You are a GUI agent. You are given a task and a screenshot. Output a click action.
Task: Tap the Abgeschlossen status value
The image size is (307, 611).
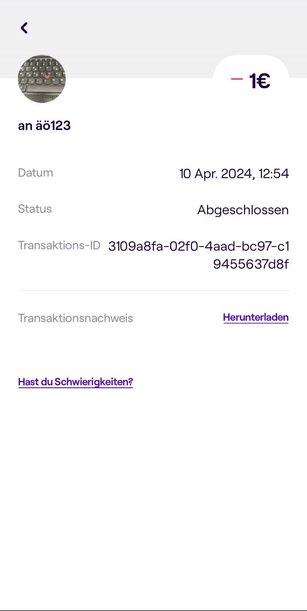[243, 210]
